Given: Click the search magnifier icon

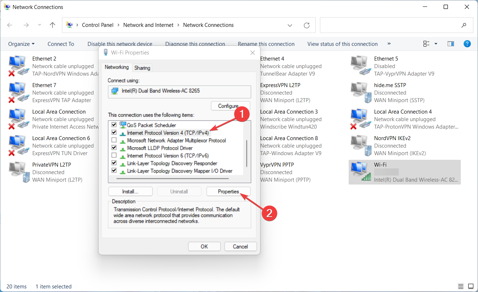Looking at the screenshot, I should (464, 25).
